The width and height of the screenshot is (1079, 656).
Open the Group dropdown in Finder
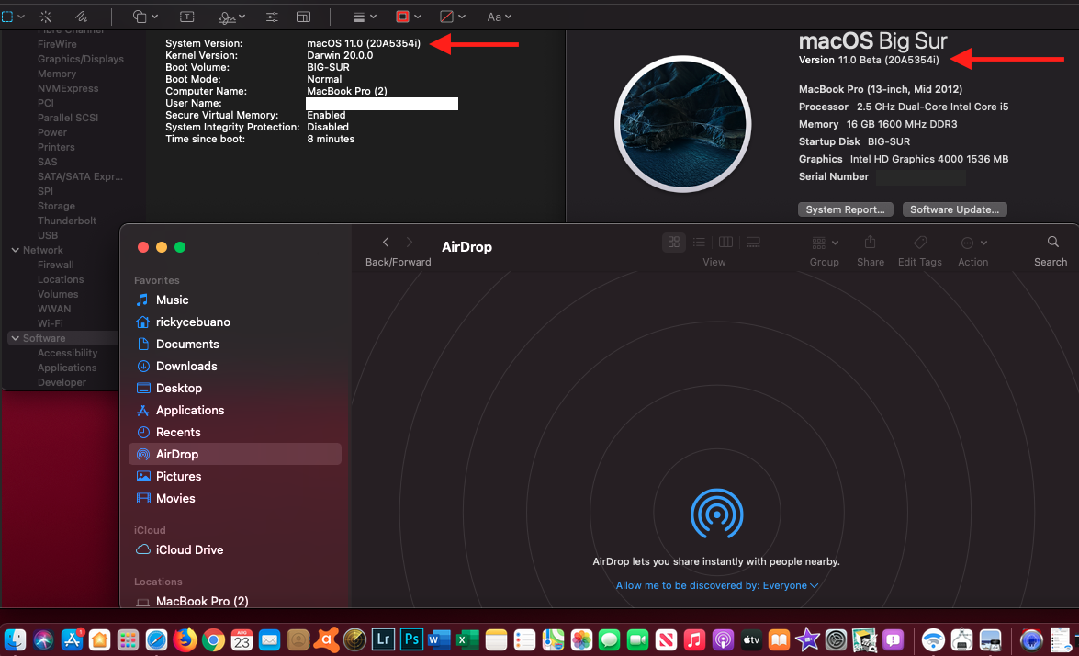click(825, 243)
